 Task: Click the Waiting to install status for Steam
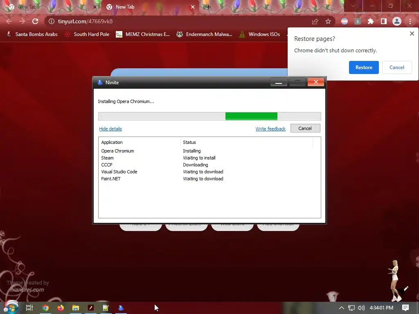199,158
